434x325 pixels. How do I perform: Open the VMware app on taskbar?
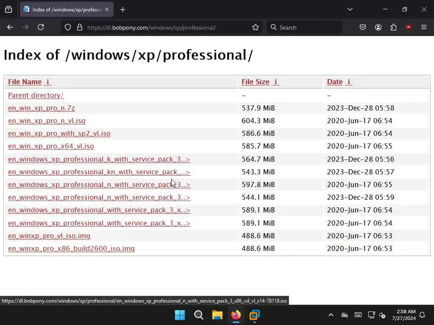[x=255, y=315]
